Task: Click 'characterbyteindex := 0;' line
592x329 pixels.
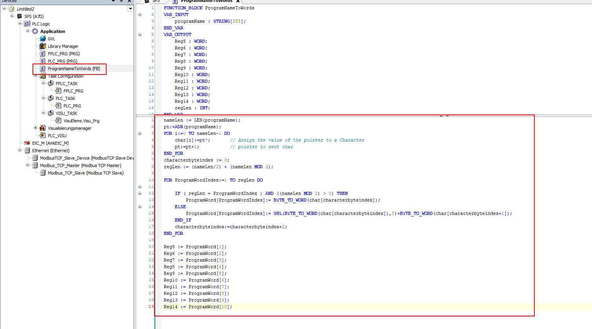Action: [196, 160]
